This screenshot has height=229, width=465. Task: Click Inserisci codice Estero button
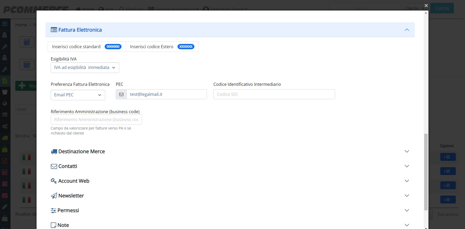point(162,47)
